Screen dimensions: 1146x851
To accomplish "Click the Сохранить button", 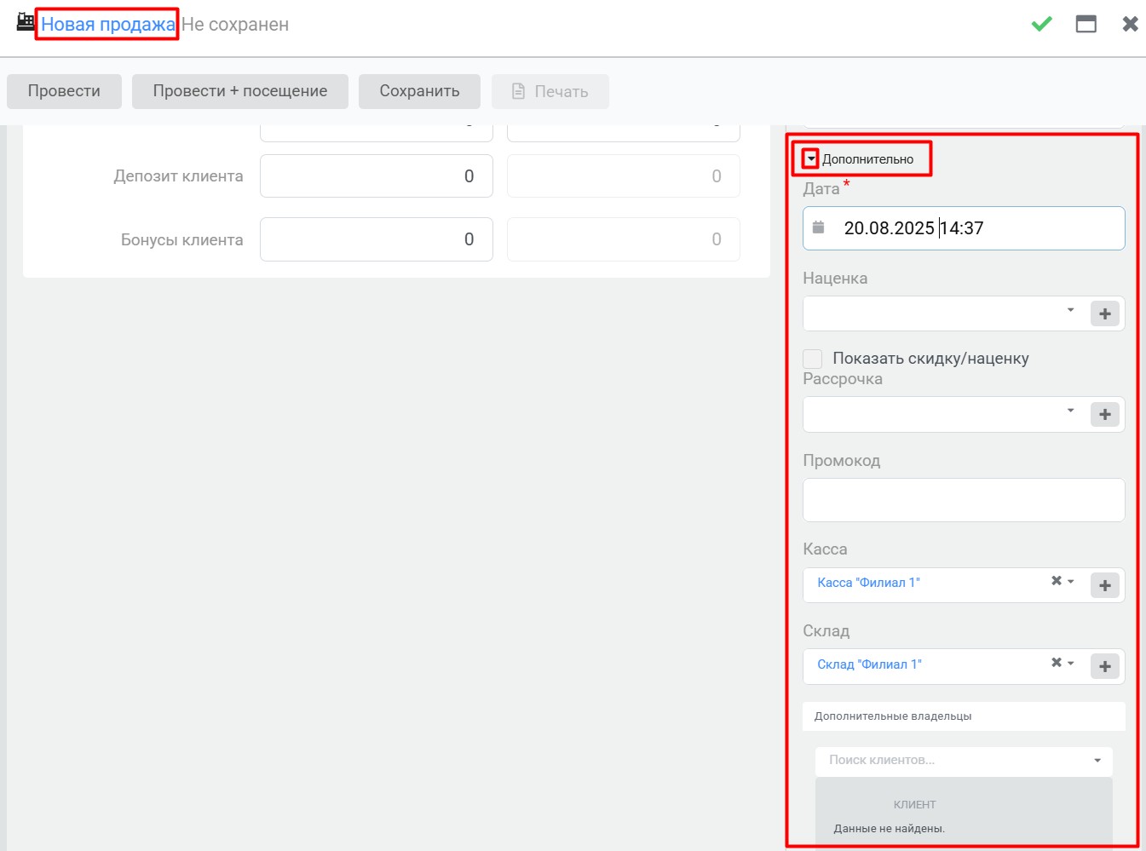I will click(x=419, y=91).
